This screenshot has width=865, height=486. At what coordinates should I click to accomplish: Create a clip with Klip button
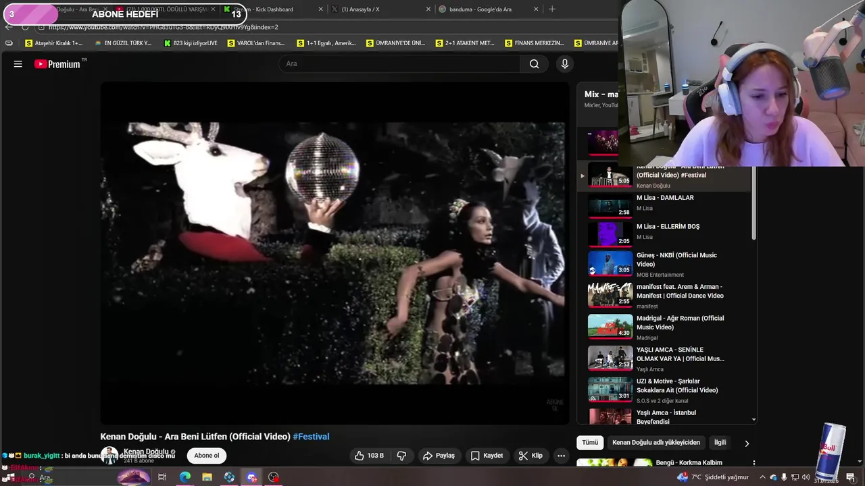point(530,456)
